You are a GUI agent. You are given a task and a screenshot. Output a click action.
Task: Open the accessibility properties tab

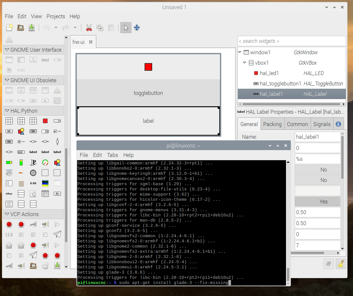tap(338, 124)
